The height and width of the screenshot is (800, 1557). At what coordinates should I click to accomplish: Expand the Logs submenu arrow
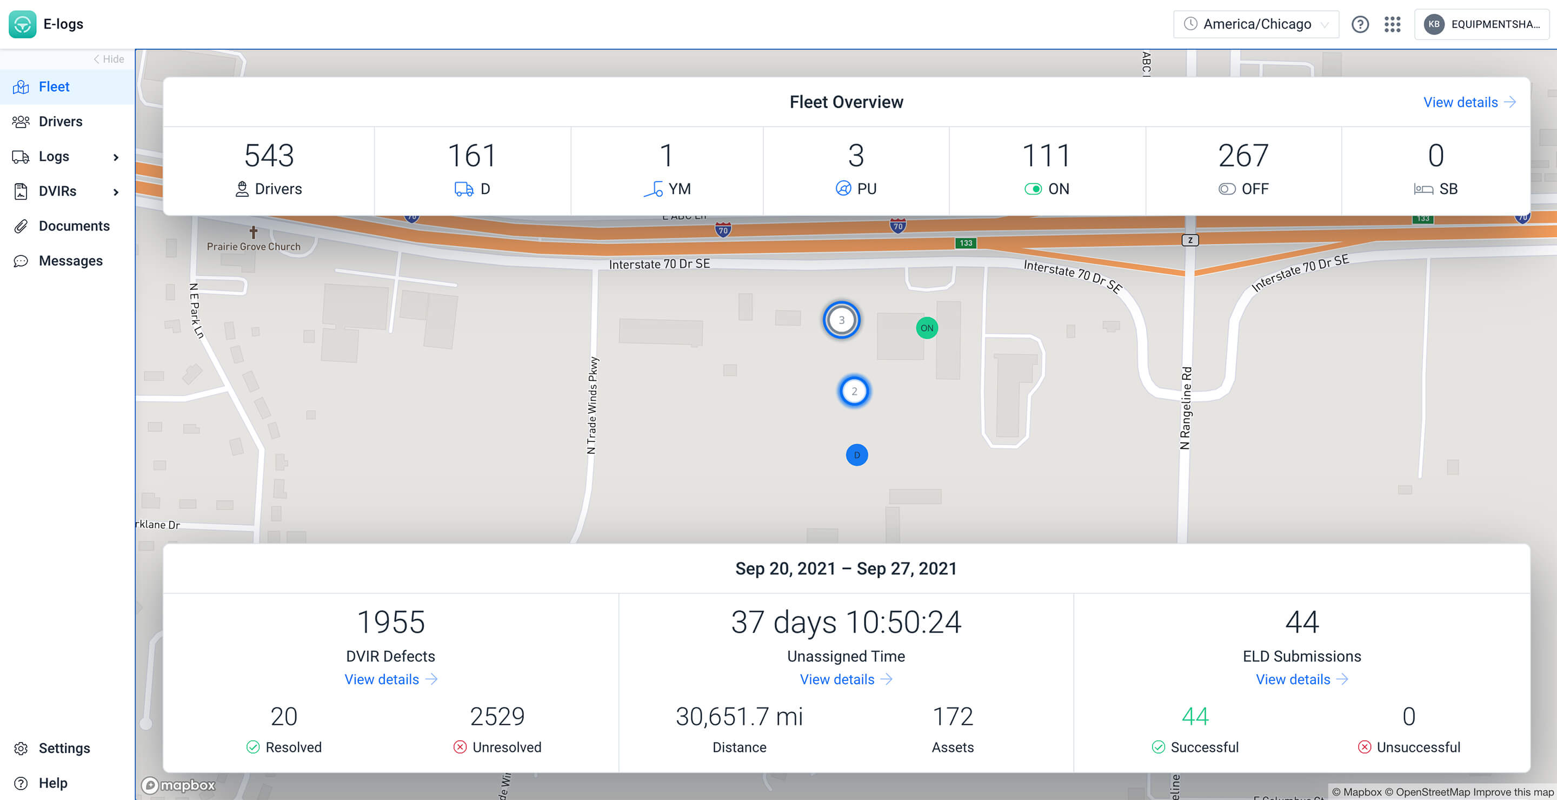tap(116, 157)
